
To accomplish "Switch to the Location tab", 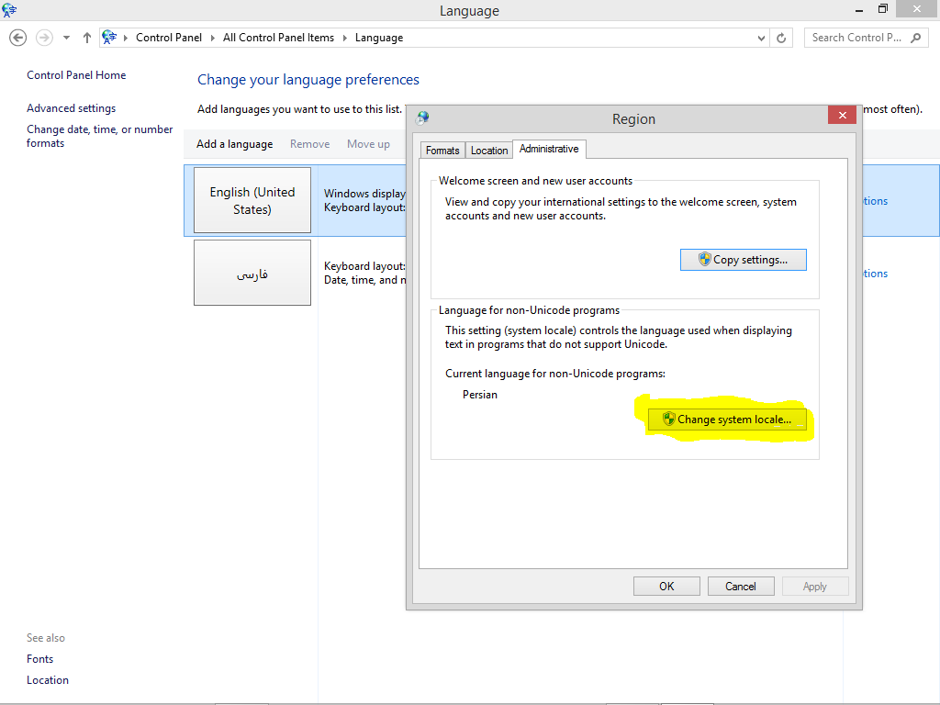I will click(489, 151).
